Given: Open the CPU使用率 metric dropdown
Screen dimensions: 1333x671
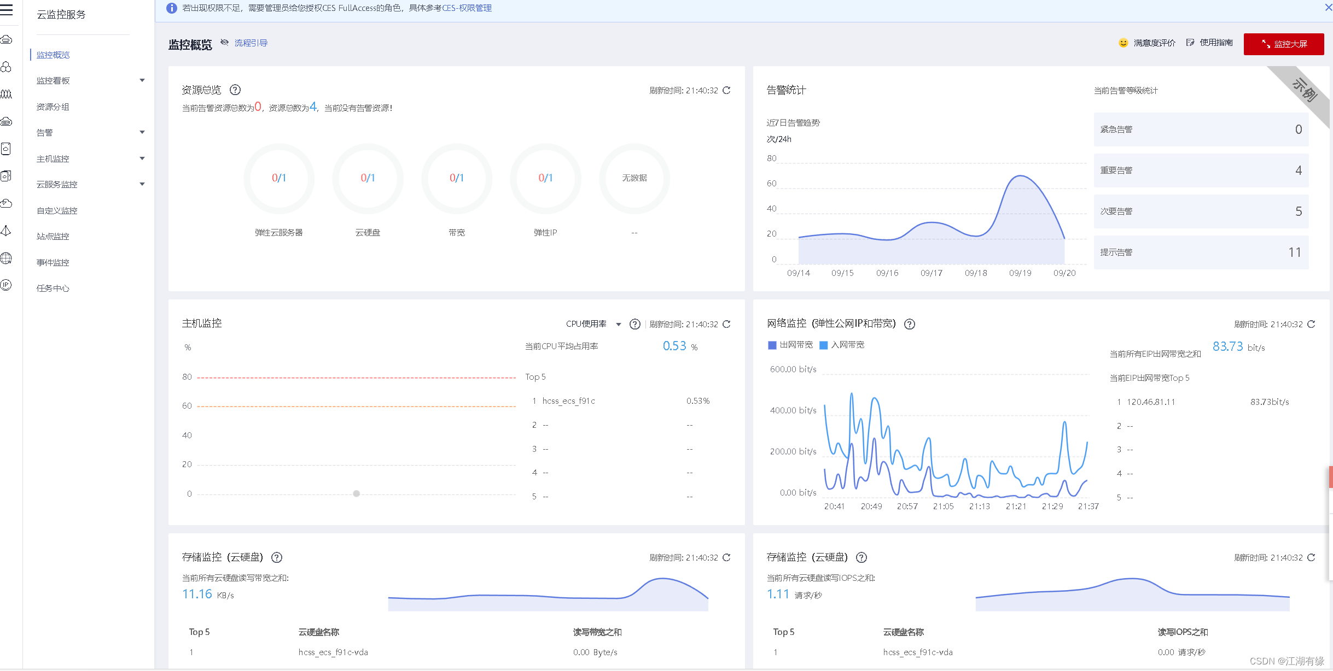Looking at the screenshot, I should click(x=593, y=324).
